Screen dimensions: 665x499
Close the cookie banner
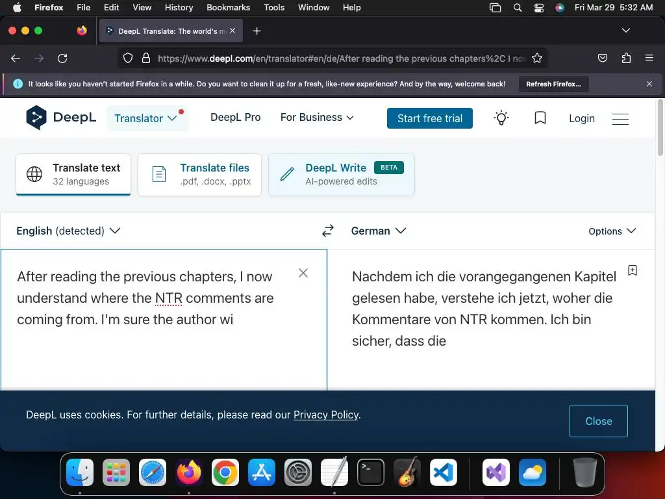point(598,421)
